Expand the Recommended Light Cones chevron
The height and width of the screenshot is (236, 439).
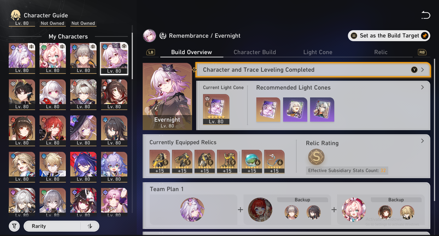422,87
